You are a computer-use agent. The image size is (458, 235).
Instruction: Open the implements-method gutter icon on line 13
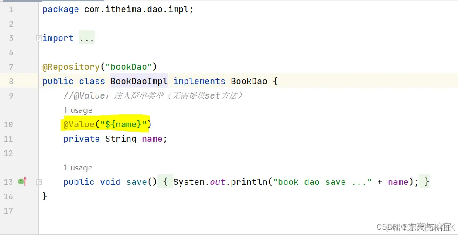point(23,181)
